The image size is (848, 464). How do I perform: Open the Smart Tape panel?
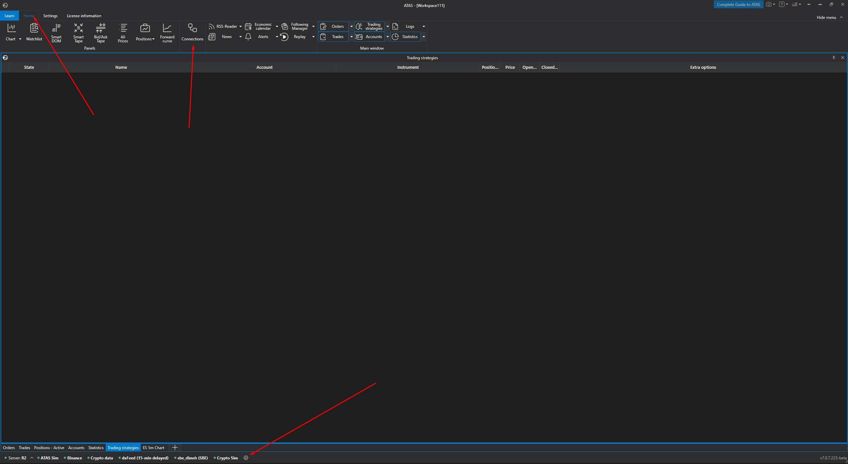78,32
